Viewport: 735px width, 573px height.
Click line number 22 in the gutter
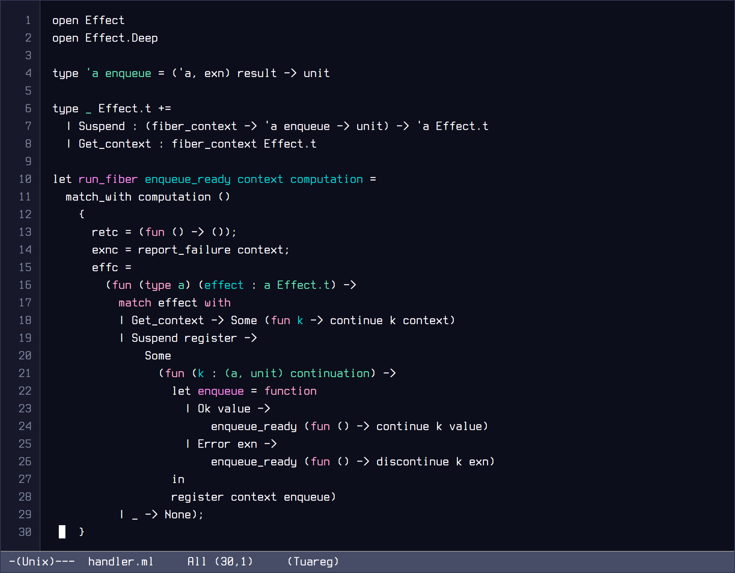click(x=25, y=391)
